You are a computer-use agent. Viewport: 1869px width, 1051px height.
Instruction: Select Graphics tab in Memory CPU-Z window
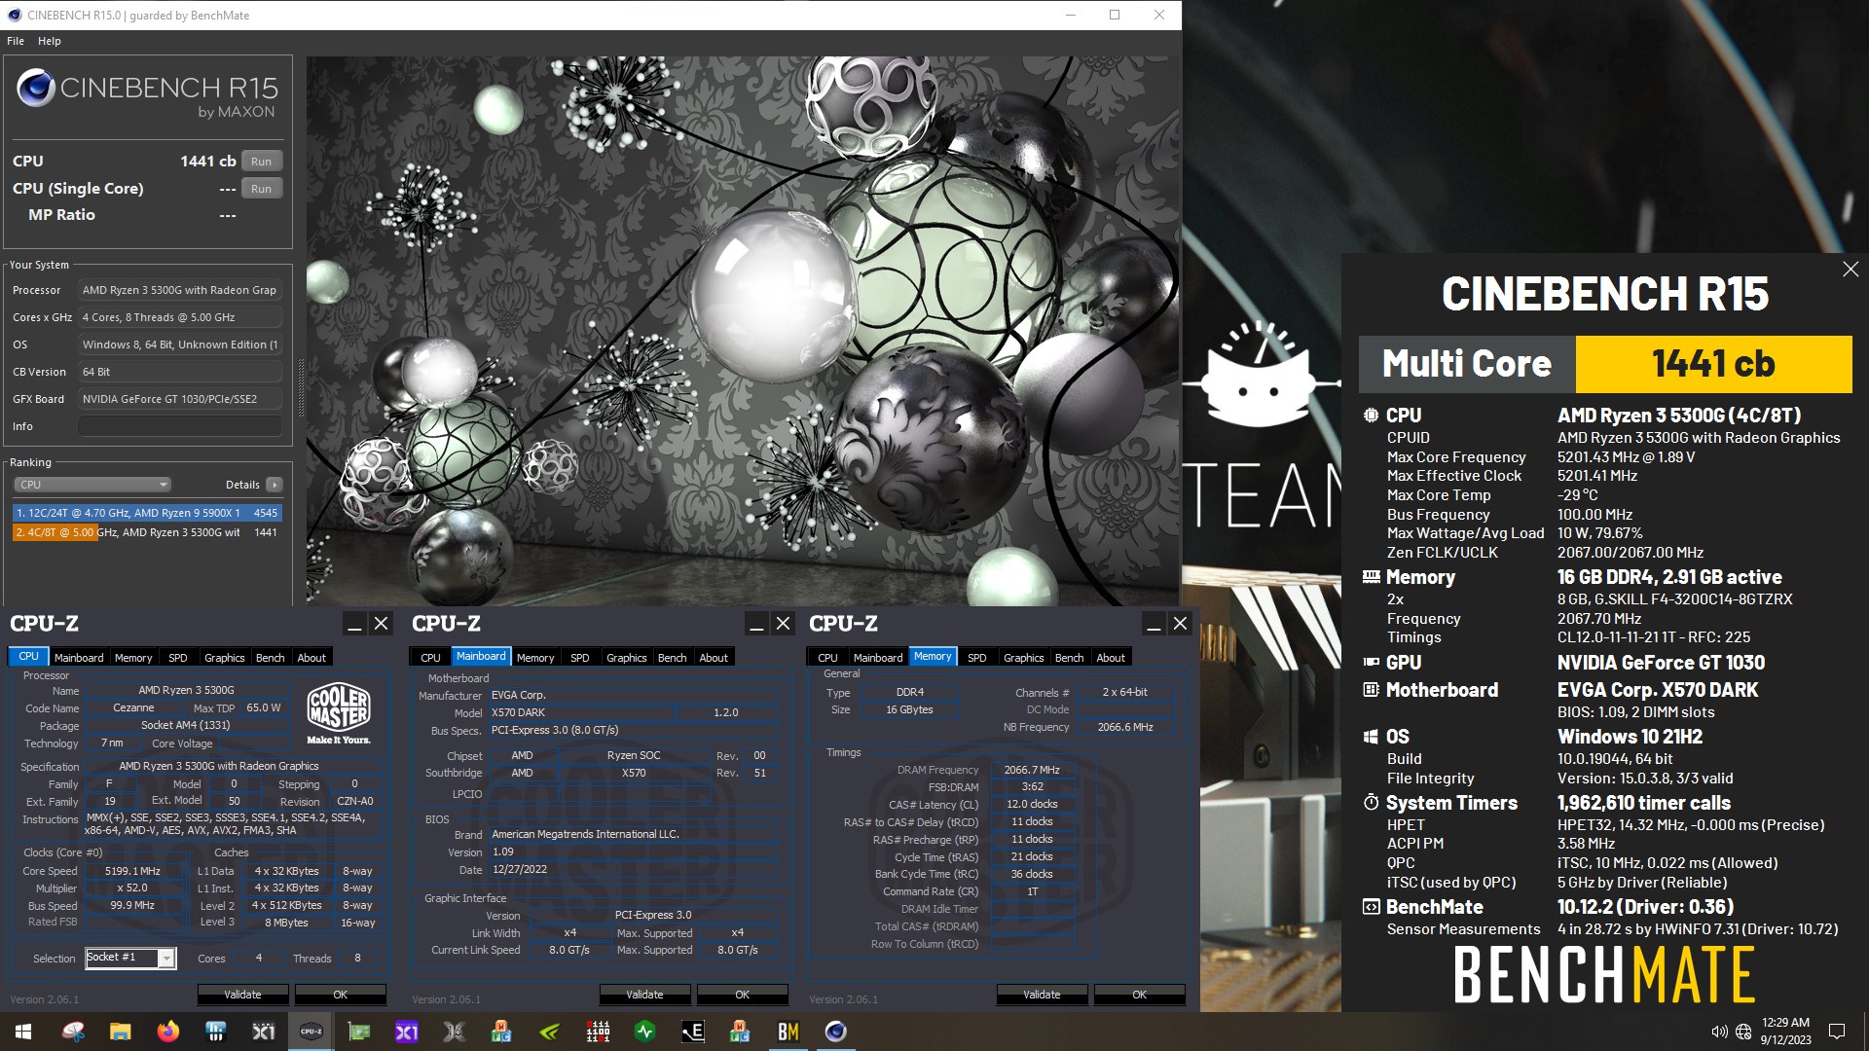pyautogui.click(x=1023, y=658)
